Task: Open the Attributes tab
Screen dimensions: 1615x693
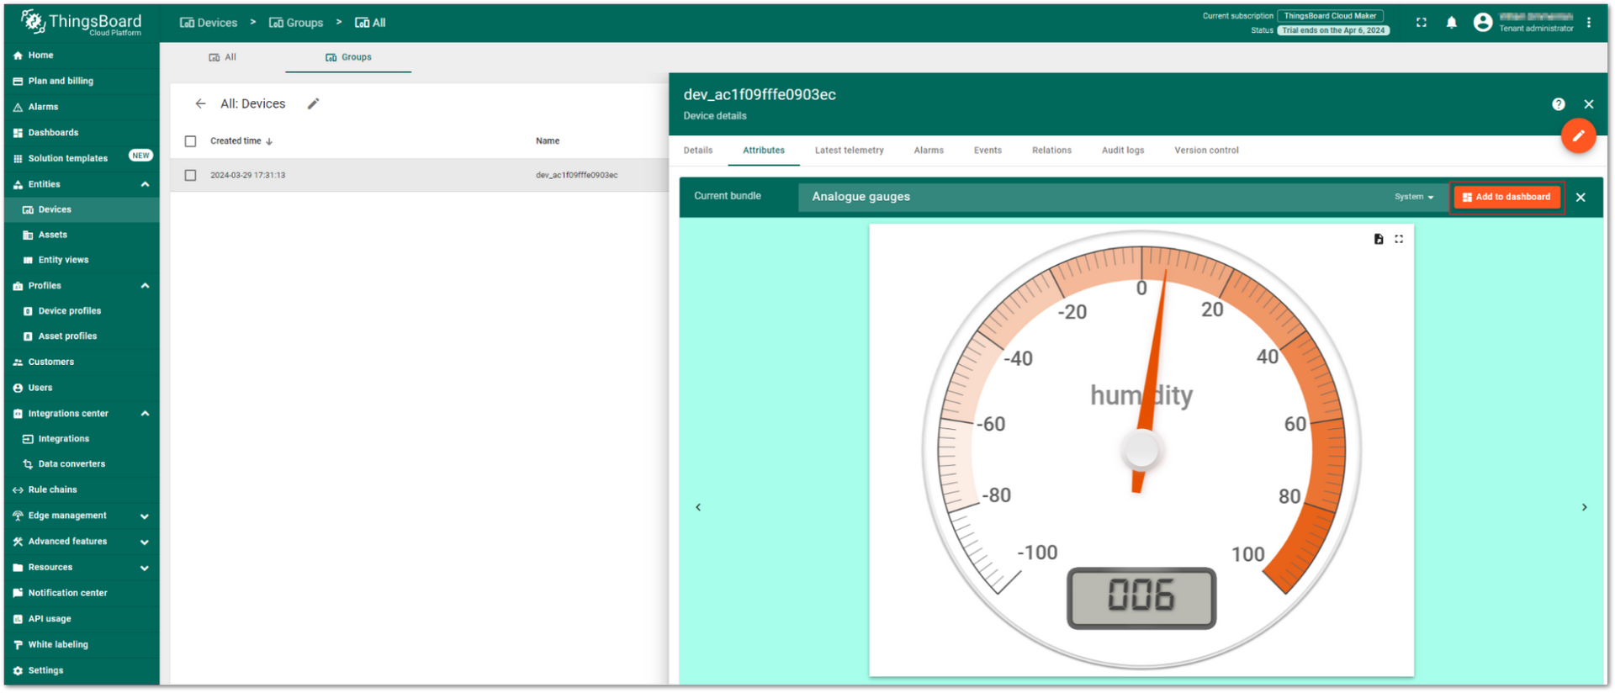Action: click(764, 151)
